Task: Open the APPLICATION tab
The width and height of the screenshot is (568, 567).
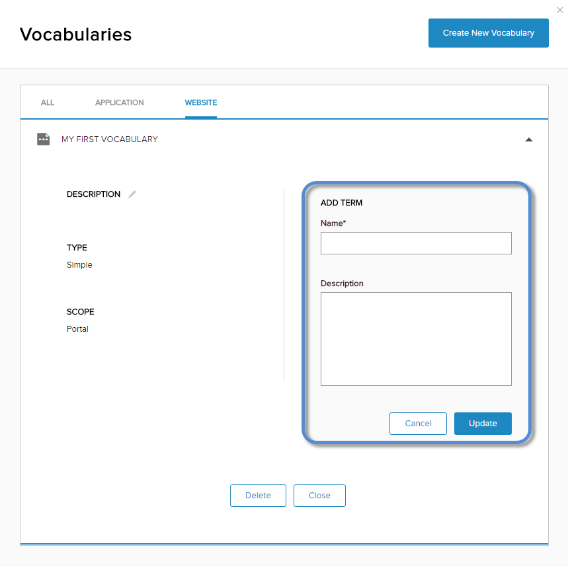Action: 120,103
